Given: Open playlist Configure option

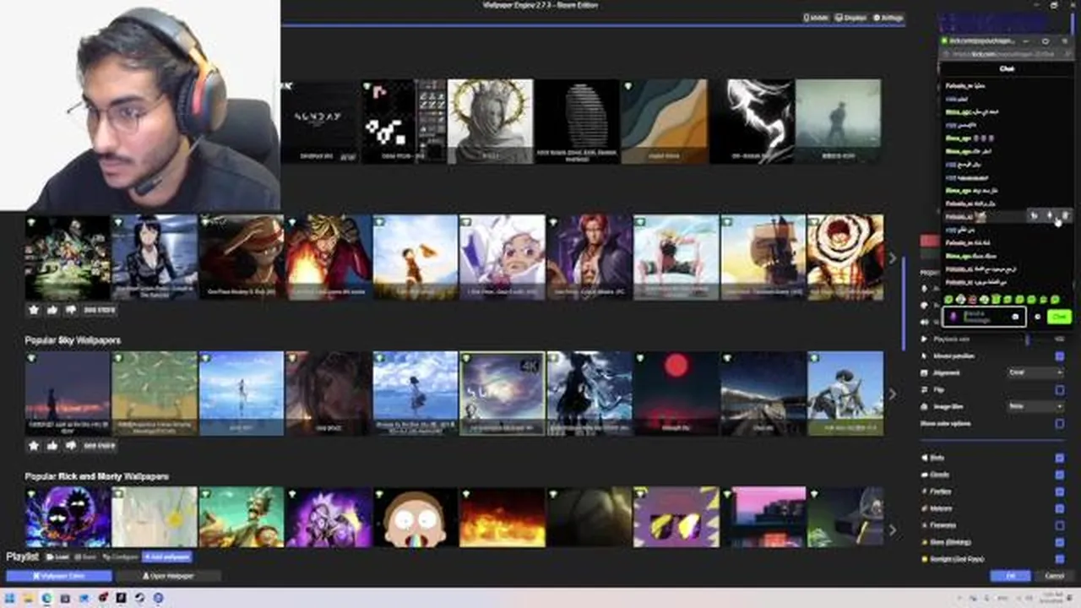Looking at the screenshot, I should [120, 557].
